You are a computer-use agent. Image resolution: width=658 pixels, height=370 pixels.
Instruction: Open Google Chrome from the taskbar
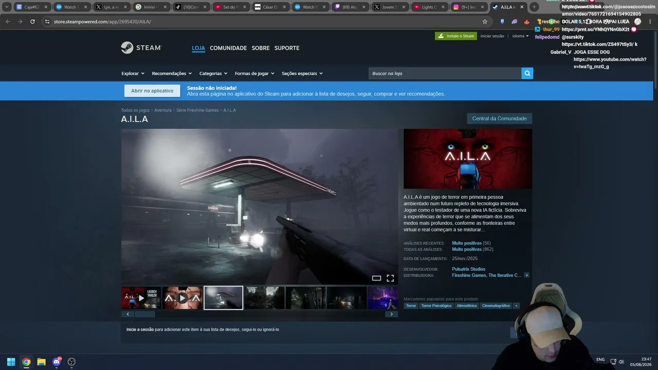click(x=26, y=362)
